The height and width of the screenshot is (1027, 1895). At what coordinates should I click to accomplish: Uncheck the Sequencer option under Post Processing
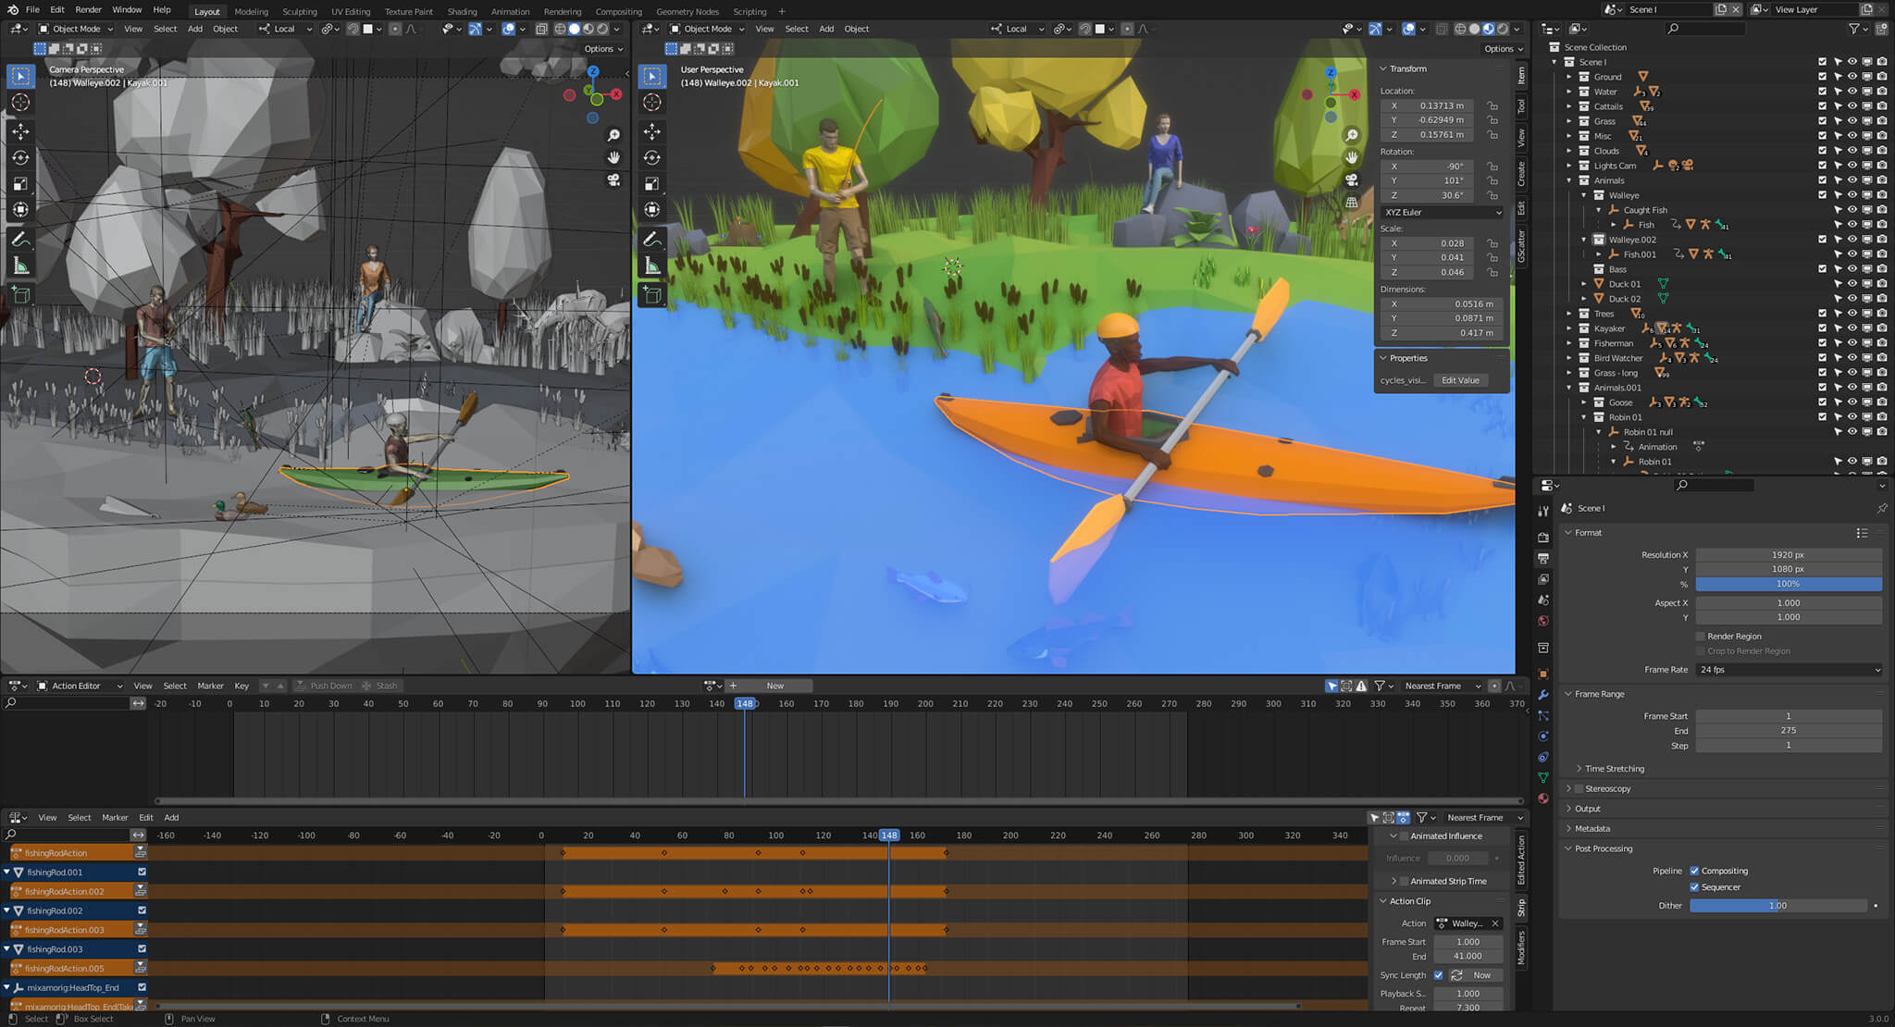[x=1695, y=887]
